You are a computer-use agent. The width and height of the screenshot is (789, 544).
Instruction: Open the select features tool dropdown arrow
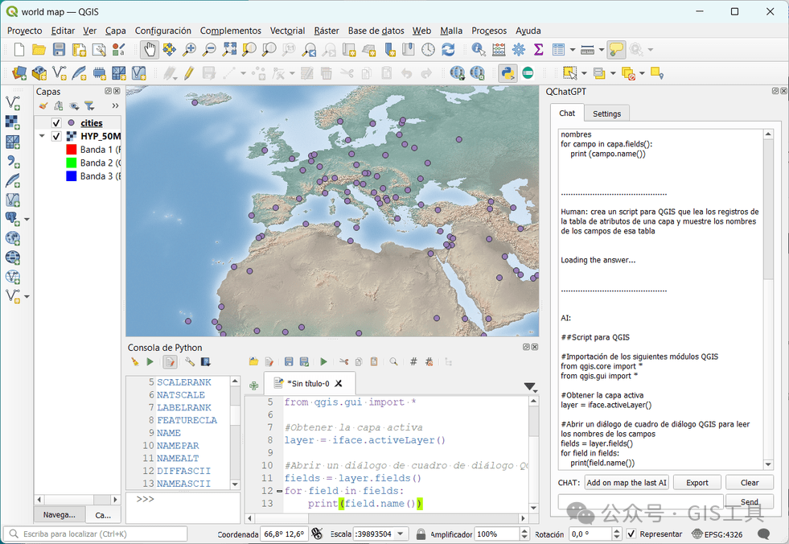click(584, 73)
